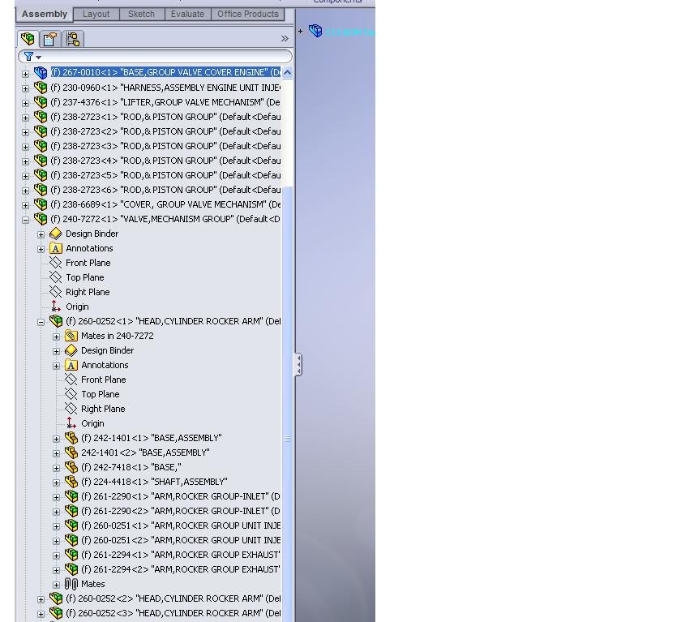681x622 pixels.
Task: Switch to the Office Products tab
Action: tap(247, 14)
